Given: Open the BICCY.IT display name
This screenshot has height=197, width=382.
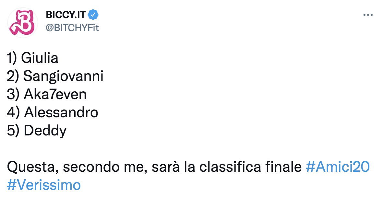Looking at the screenshot, I should [x=66, y=15].
